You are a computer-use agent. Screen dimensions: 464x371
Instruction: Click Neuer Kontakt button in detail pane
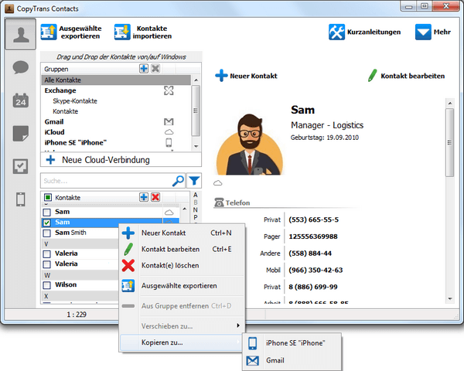pos(246,76)
